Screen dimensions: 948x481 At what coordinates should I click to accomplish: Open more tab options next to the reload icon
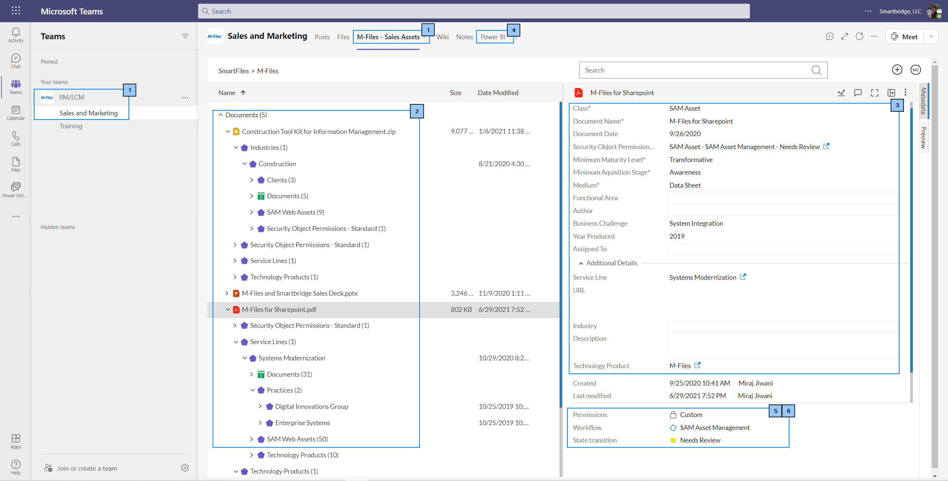(x=874, y=36)
